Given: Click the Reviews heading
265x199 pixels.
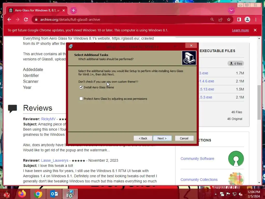Looking at the screenshot, I should [38, 108].
